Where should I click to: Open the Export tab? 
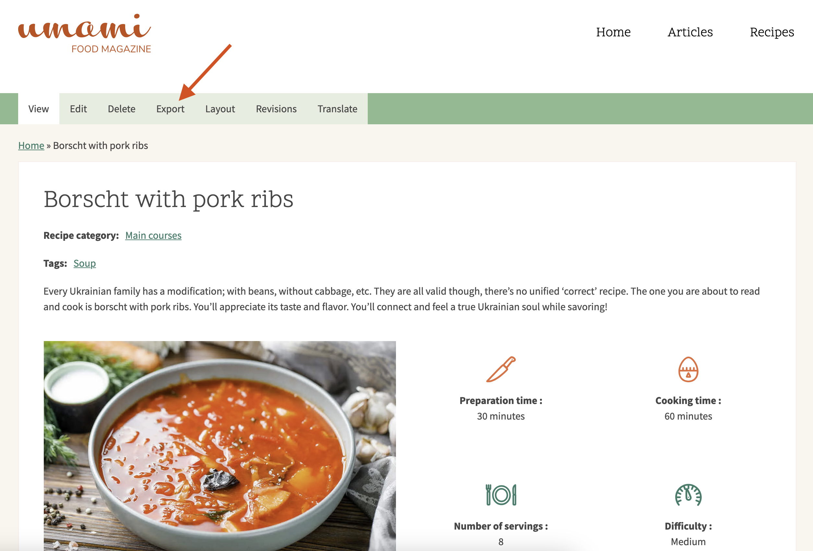[x=170, y=109]
